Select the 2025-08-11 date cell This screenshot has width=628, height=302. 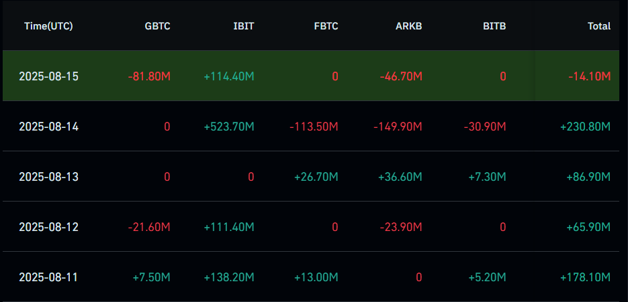pos(49,277)
